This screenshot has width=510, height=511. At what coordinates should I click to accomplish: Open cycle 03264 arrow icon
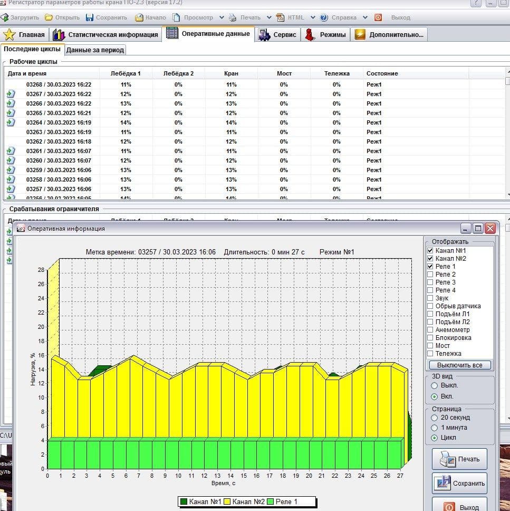(x=11, y=122)
